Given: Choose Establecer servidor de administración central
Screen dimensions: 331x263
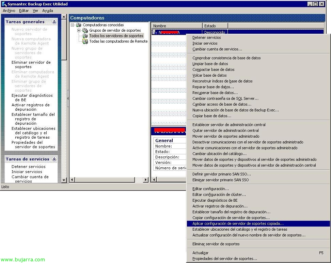Looking at the screenshot, I should point(258,125).
